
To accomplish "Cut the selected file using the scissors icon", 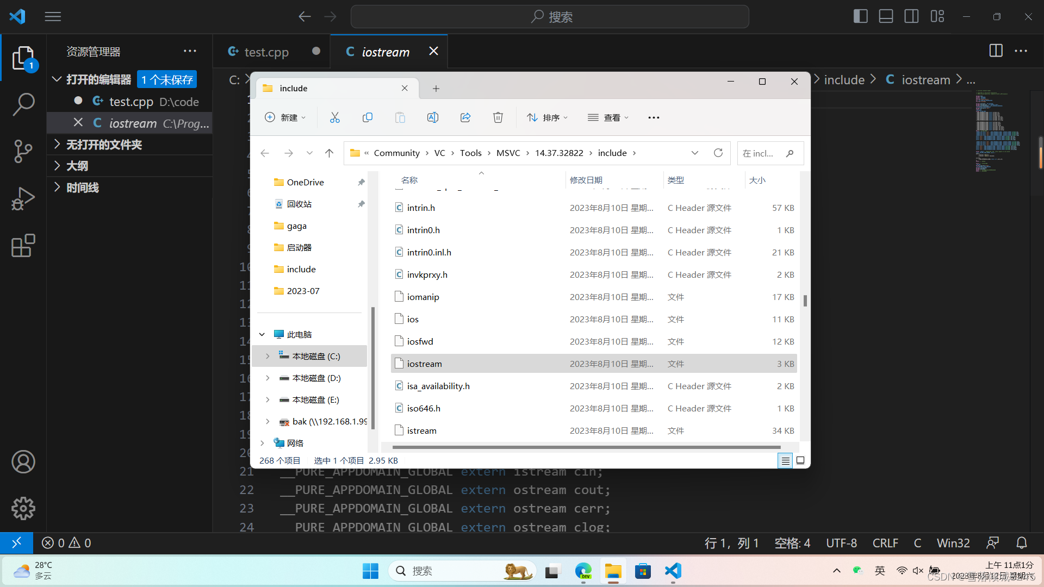I will point(334,117).
